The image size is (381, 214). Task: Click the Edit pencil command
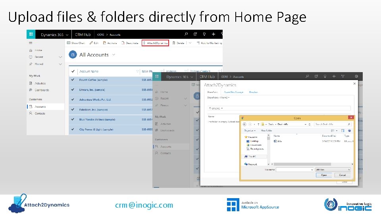click(x=94, y=43)
